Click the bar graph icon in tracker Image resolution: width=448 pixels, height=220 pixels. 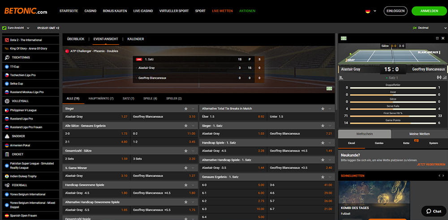coord(444,78)
